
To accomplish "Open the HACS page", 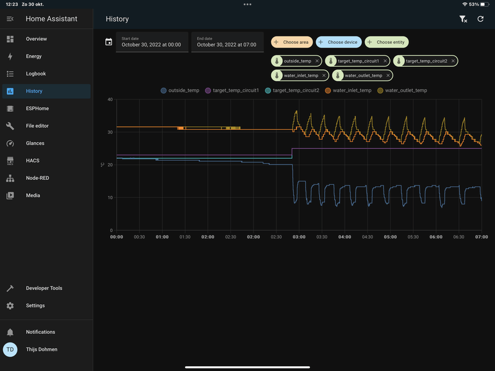I will tap(46, 161).
